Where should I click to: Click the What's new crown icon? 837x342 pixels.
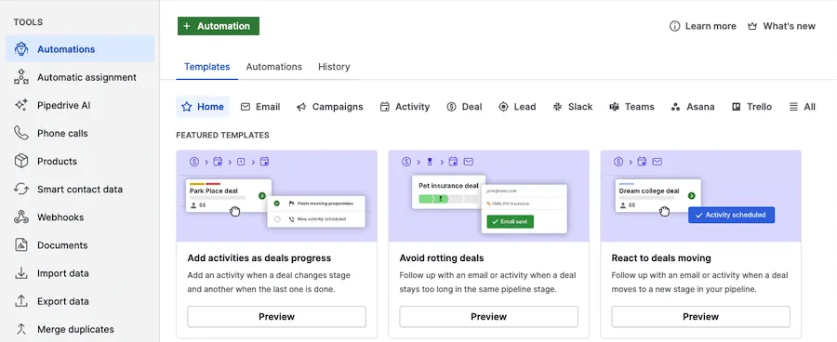[x=752, y=26]
